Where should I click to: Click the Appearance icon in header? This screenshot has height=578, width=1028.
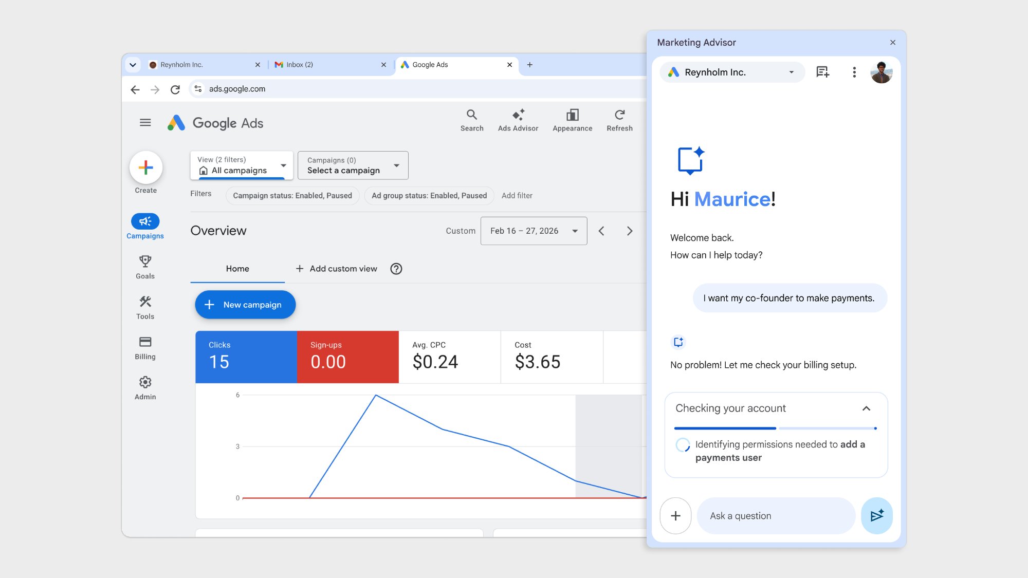coord(572,115)
